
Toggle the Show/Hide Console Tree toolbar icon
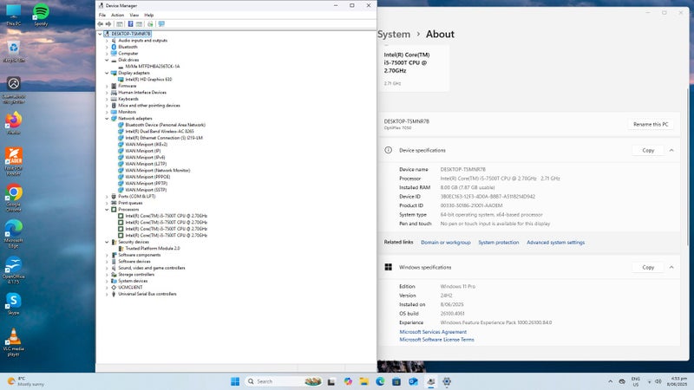[x=120, y=24]
